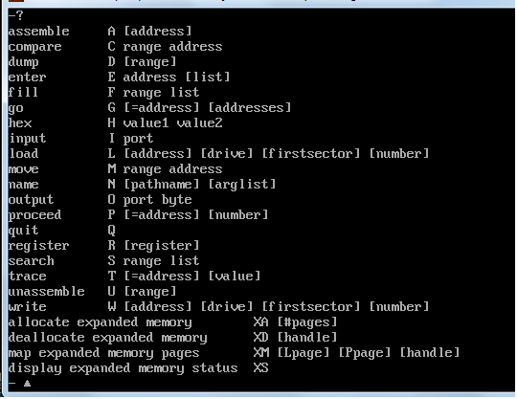Image resolution: width=517 pixels, height=399 pixels.
Task: Click the "compare C range address" line
Action: (115, 47)
